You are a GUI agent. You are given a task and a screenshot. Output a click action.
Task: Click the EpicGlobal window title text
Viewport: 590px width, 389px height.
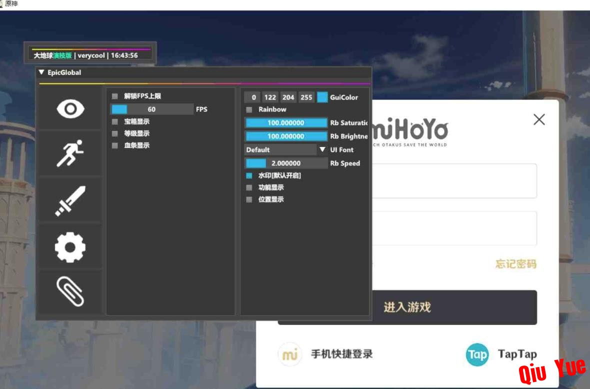64,72
